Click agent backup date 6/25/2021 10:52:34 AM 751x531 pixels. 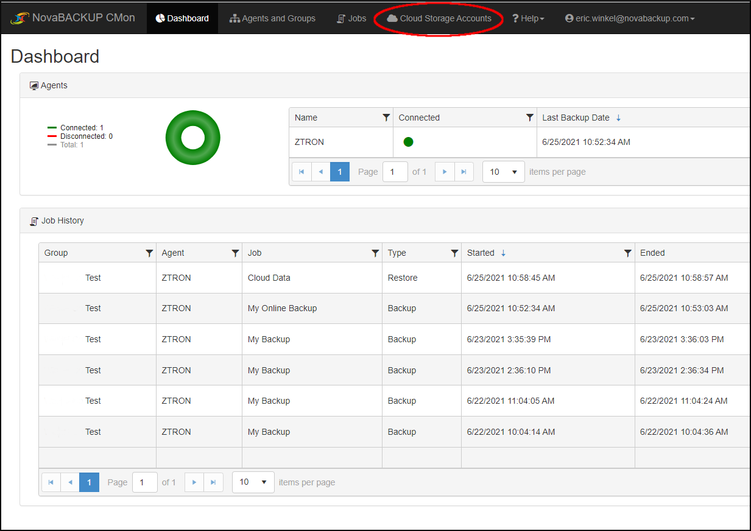click(586, 142)
